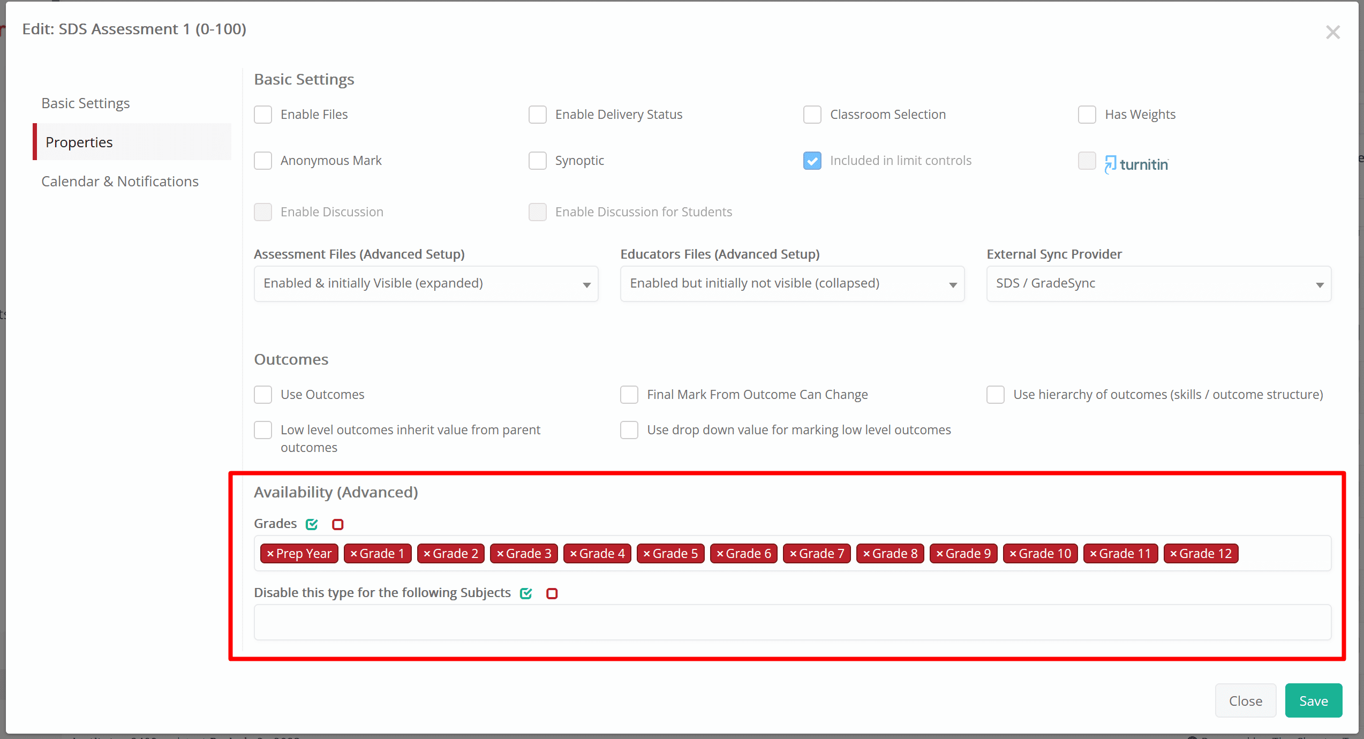
Task: Select all Subjects with the green check icon
Action: point(526,593)
